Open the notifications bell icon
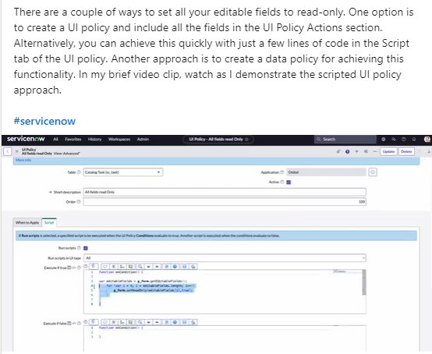Image resolution: width=432 pixels, height=354 pixels. pos(414,140)
